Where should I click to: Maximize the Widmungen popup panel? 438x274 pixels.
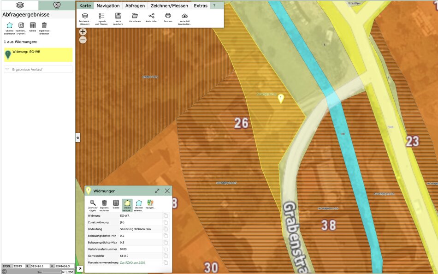click(157, 191)
